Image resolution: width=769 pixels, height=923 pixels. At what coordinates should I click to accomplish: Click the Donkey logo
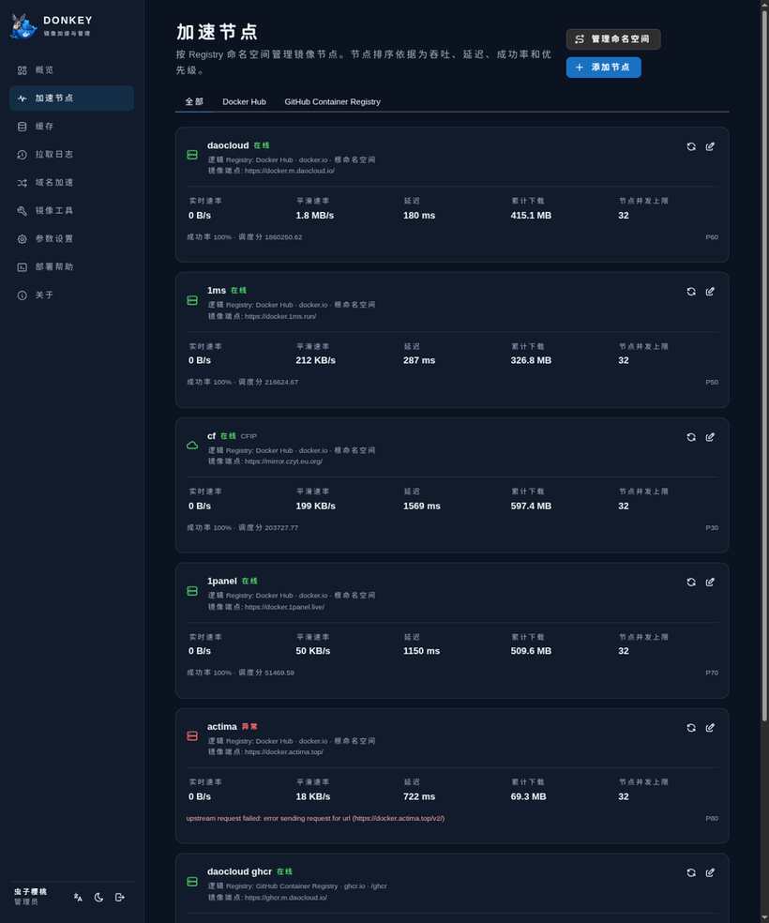tap(23, 26)
